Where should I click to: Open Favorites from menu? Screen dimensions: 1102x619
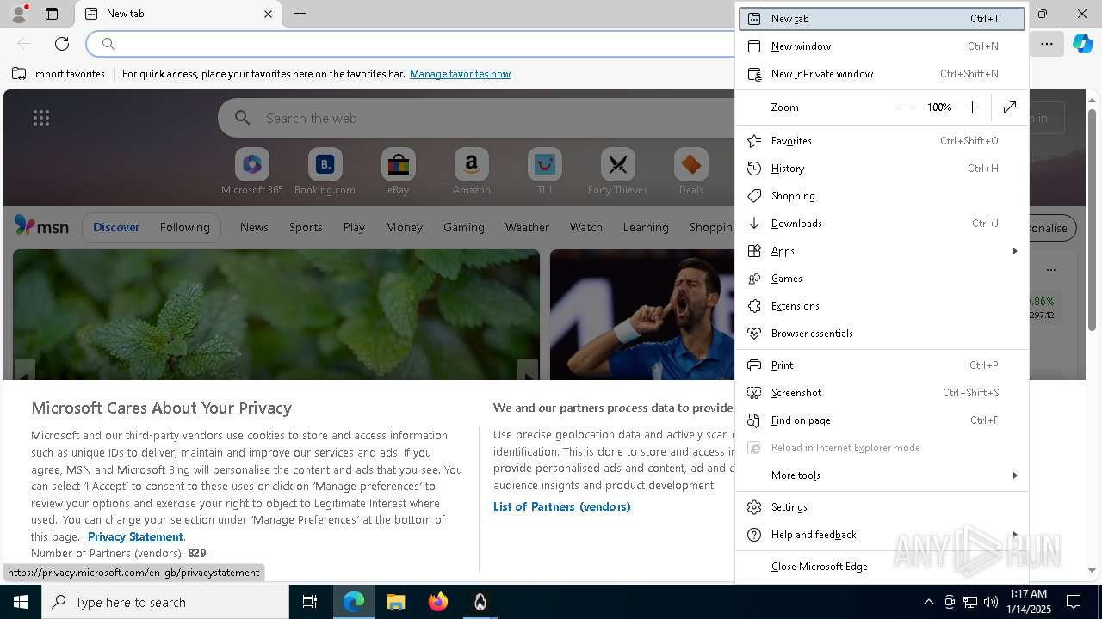(x=882, y=141)
